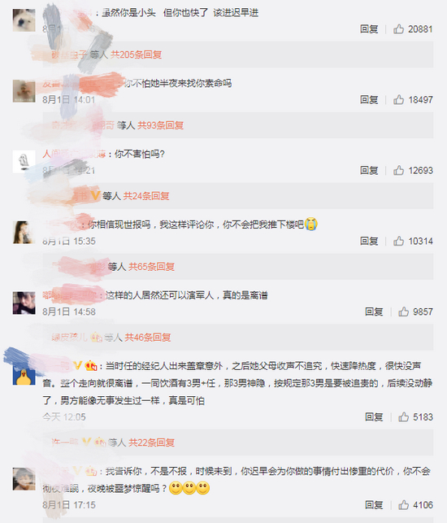
Task: Click 回复 on the 今天 12:05 comment
Action: point(374,417)
